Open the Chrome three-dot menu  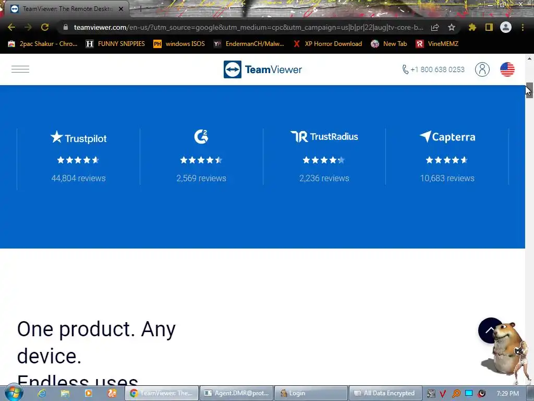click(523, 27)
